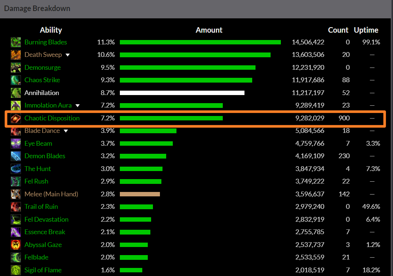Click the Abyssal Gaze icon
This screenshot has height=276, width=393.
click(15, 245)
